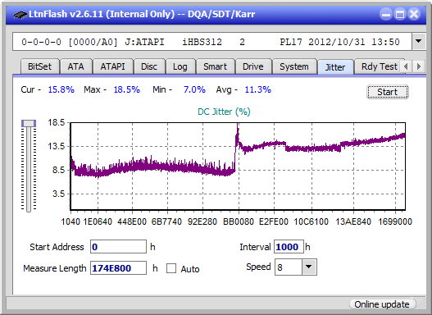The image size is (432, 315).
Task: Click the Speed value field showing 8
Action: point(289,267)
